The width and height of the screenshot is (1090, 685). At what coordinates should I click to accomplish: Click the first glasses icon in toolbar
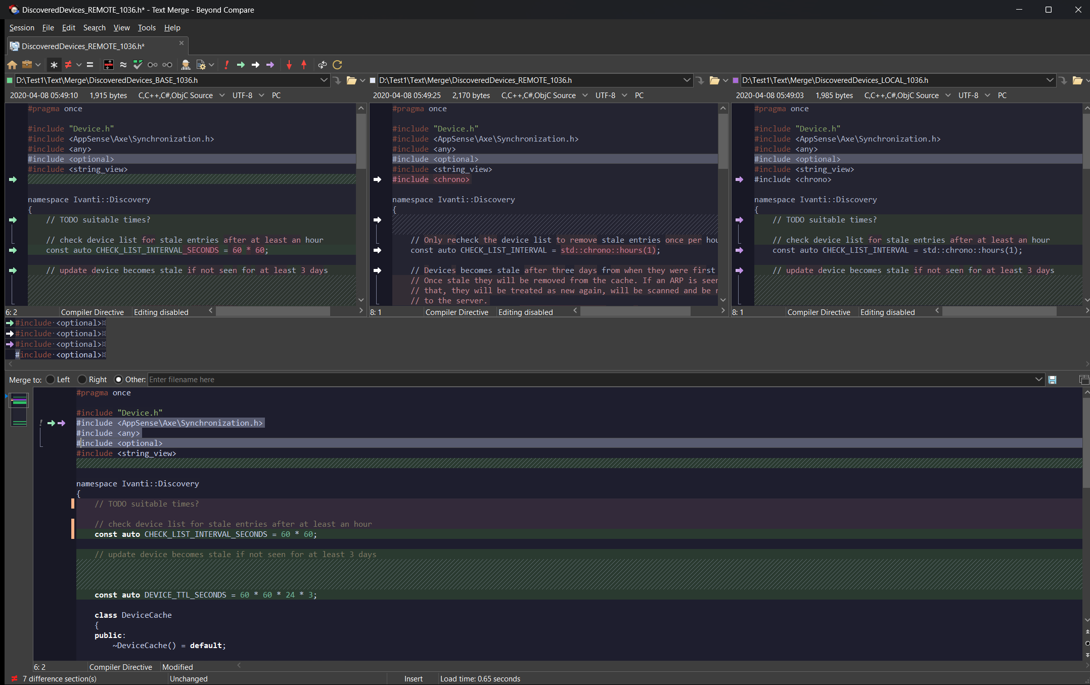pyautogui.click(x=153, y=65)
